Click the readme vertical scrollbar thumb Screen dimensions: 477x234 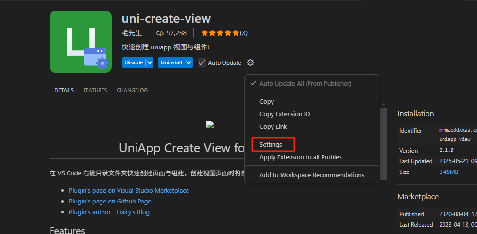coord(384,143)
